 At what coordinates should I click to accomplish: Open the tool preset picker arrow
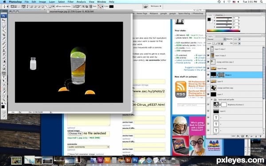click(x=7, y=7)
